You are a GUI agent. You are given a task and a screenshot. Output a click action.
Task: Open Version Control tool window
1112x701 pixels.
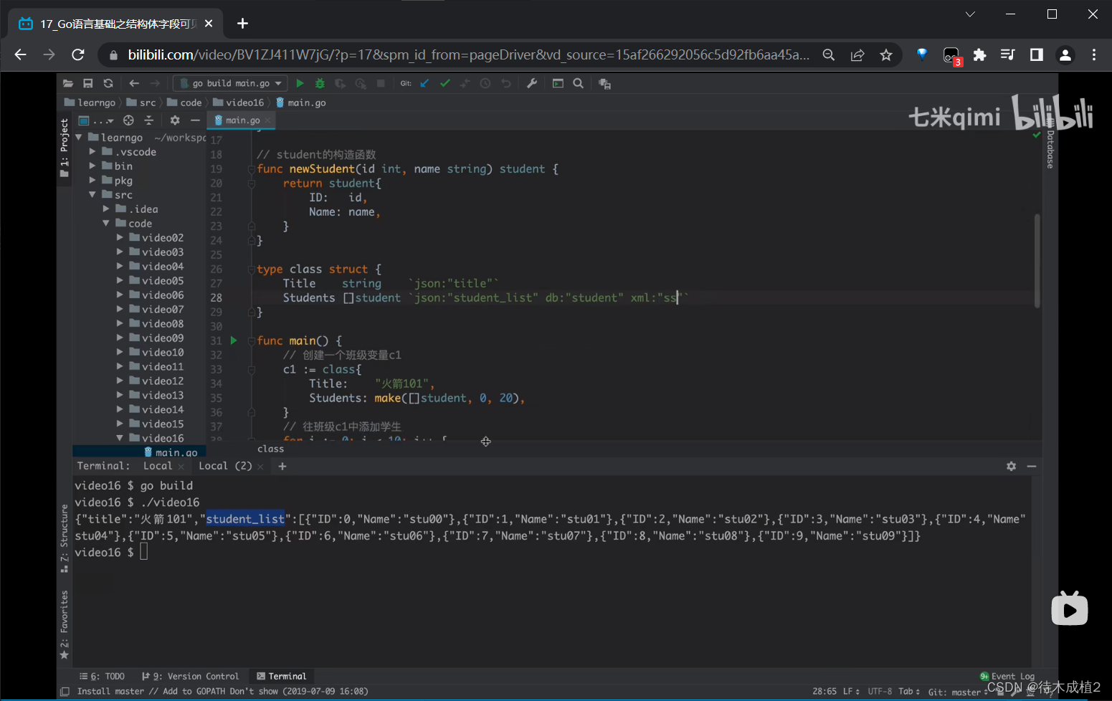point(191,676)
